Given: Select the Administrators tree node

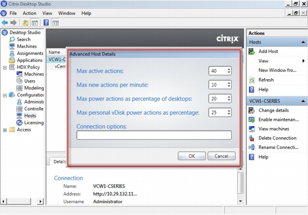Looking at the screenshot, I should point(34,102).
